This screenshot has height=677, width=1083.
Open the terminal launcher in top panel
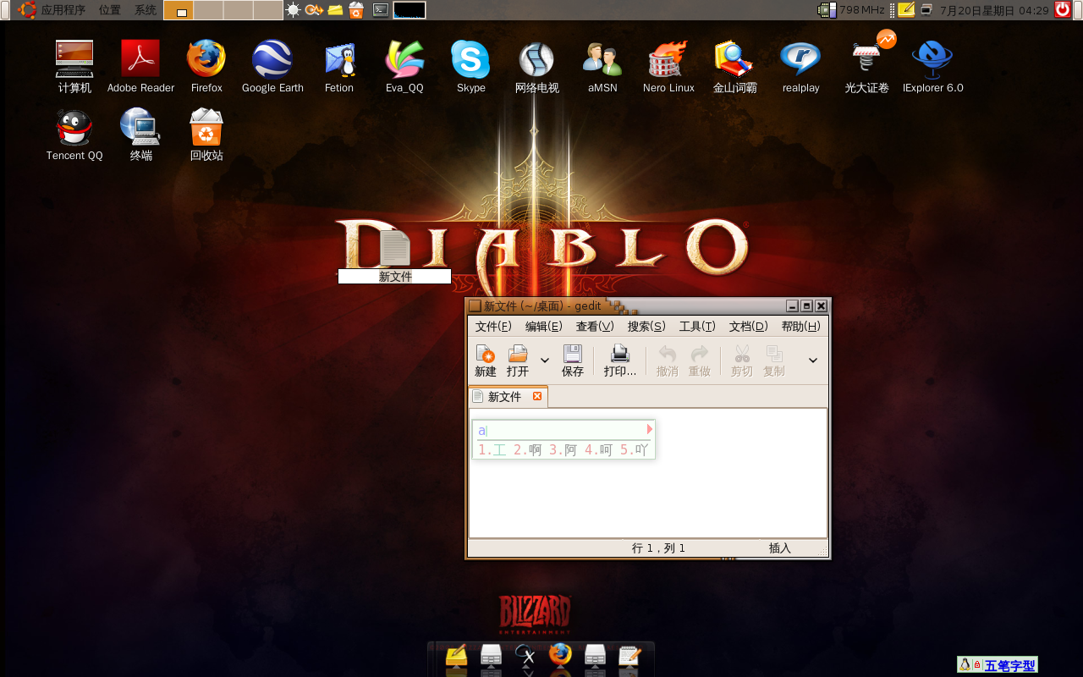point(382,10)
